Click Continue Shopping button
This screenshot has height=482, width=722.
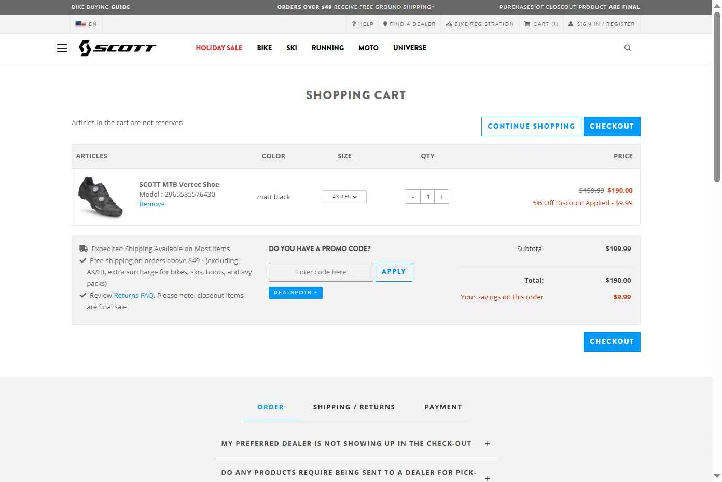click(531, 127)
